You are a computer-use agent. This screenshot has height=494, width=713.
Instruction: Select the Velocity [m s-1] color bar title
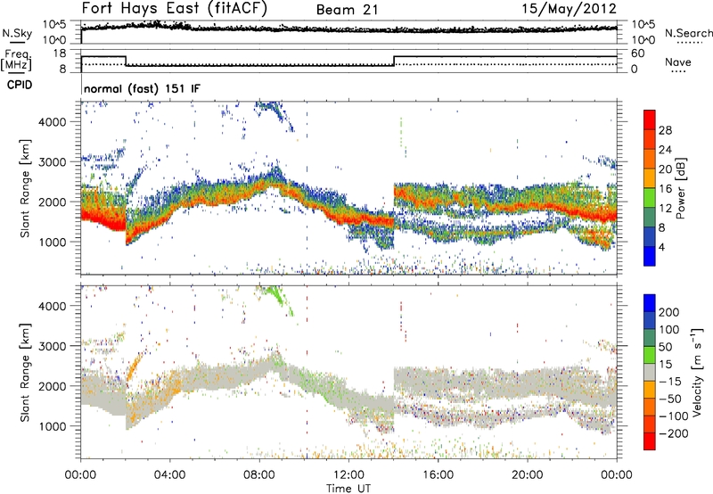click(697, 372)
